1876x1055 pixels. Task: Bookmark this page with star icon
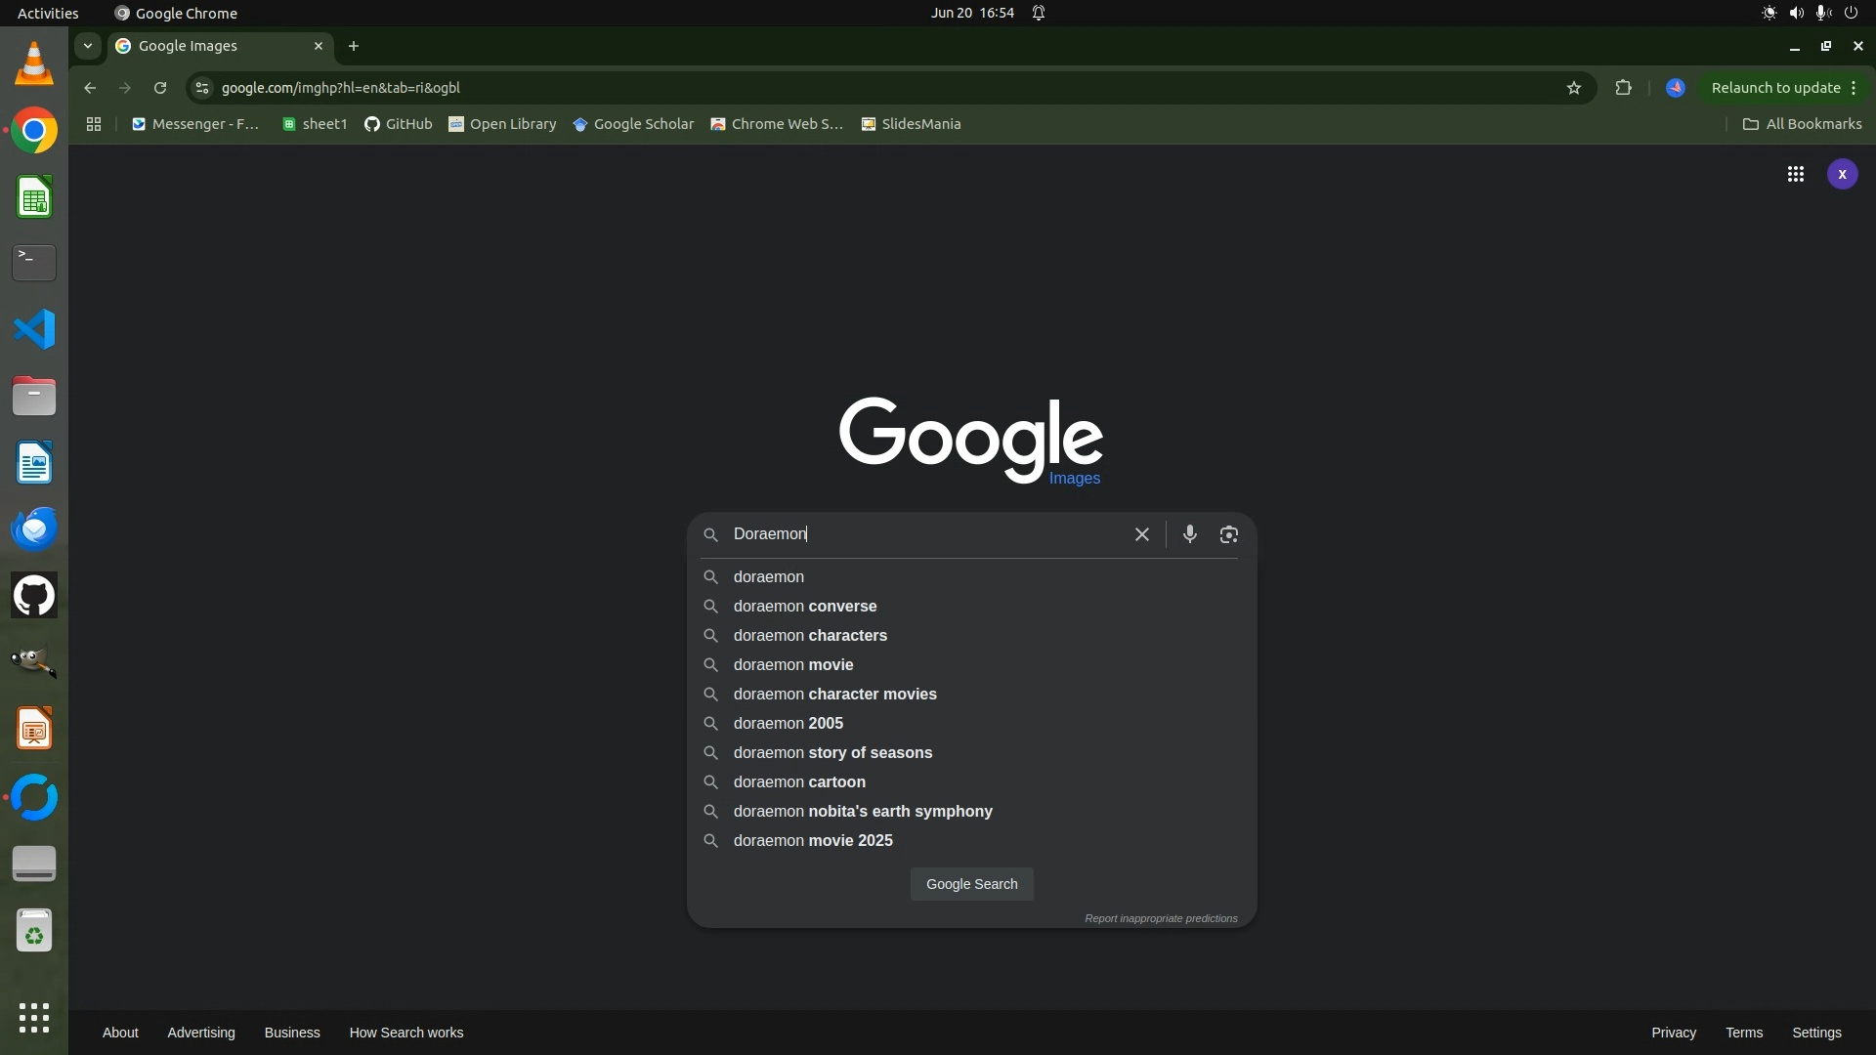click(1573, 88)
